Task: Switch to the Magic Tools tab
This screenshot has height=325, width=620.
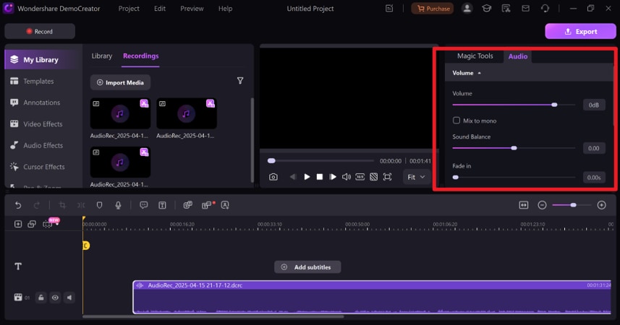Action: (x=475, y=56)
